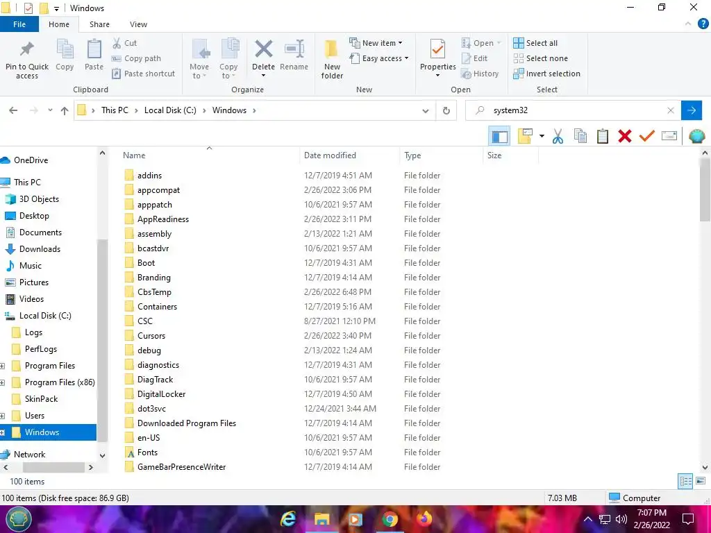The height and width of the screenshot is (533, 711).
Task: Open the address bar history dropdown
Action: (426, 110)
